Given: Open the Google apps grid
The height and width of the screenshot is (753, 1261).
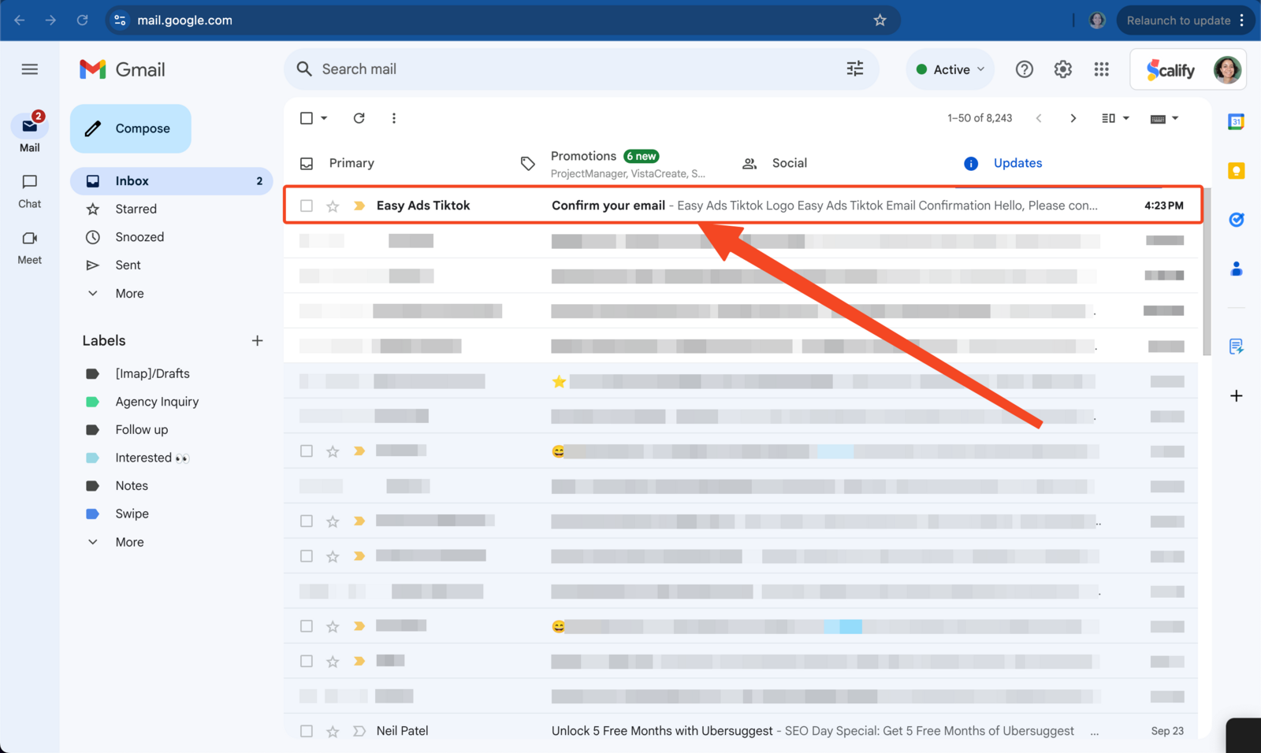Looking at the screenshot, I should tap(1101, 69).
